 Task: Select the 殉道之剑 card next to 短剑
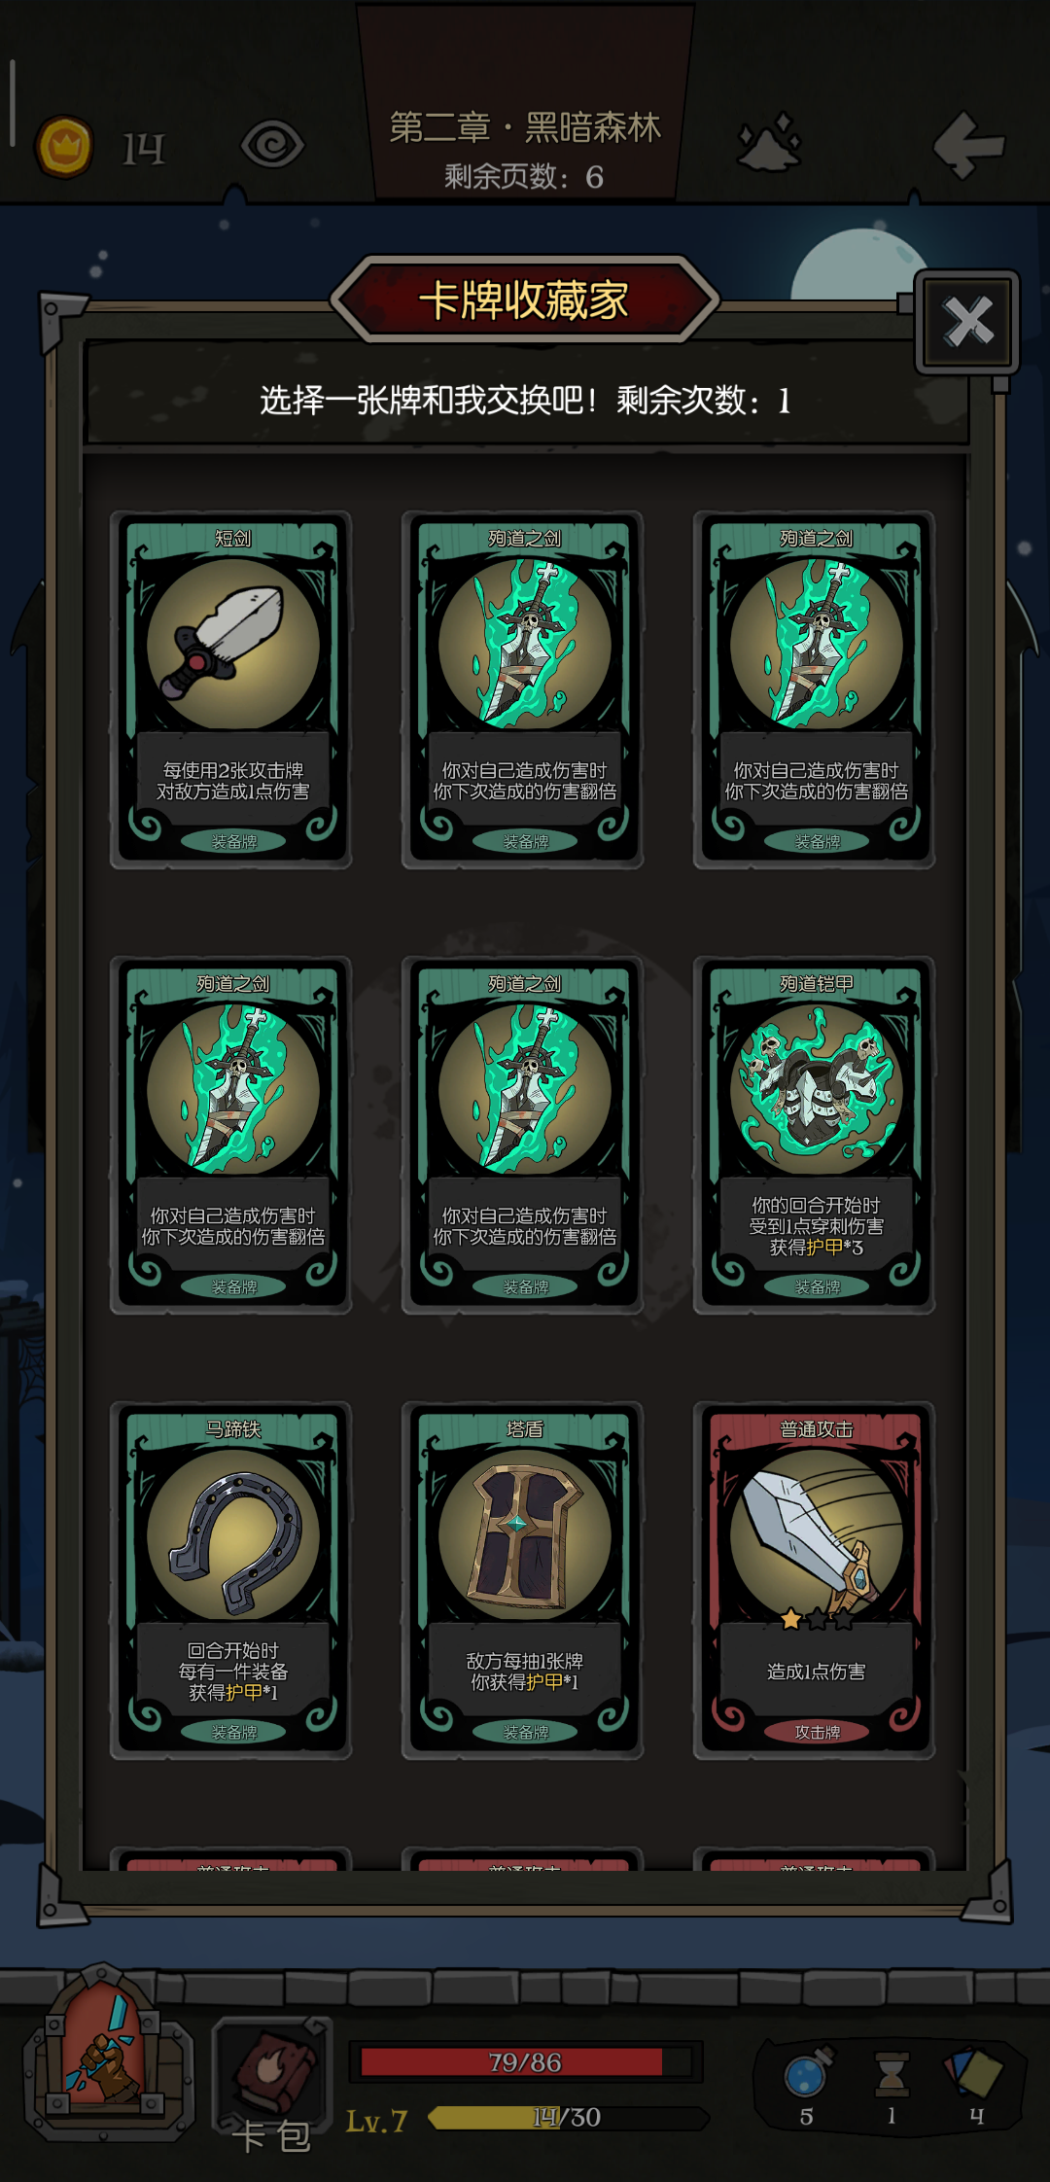(x=523, y=689)
